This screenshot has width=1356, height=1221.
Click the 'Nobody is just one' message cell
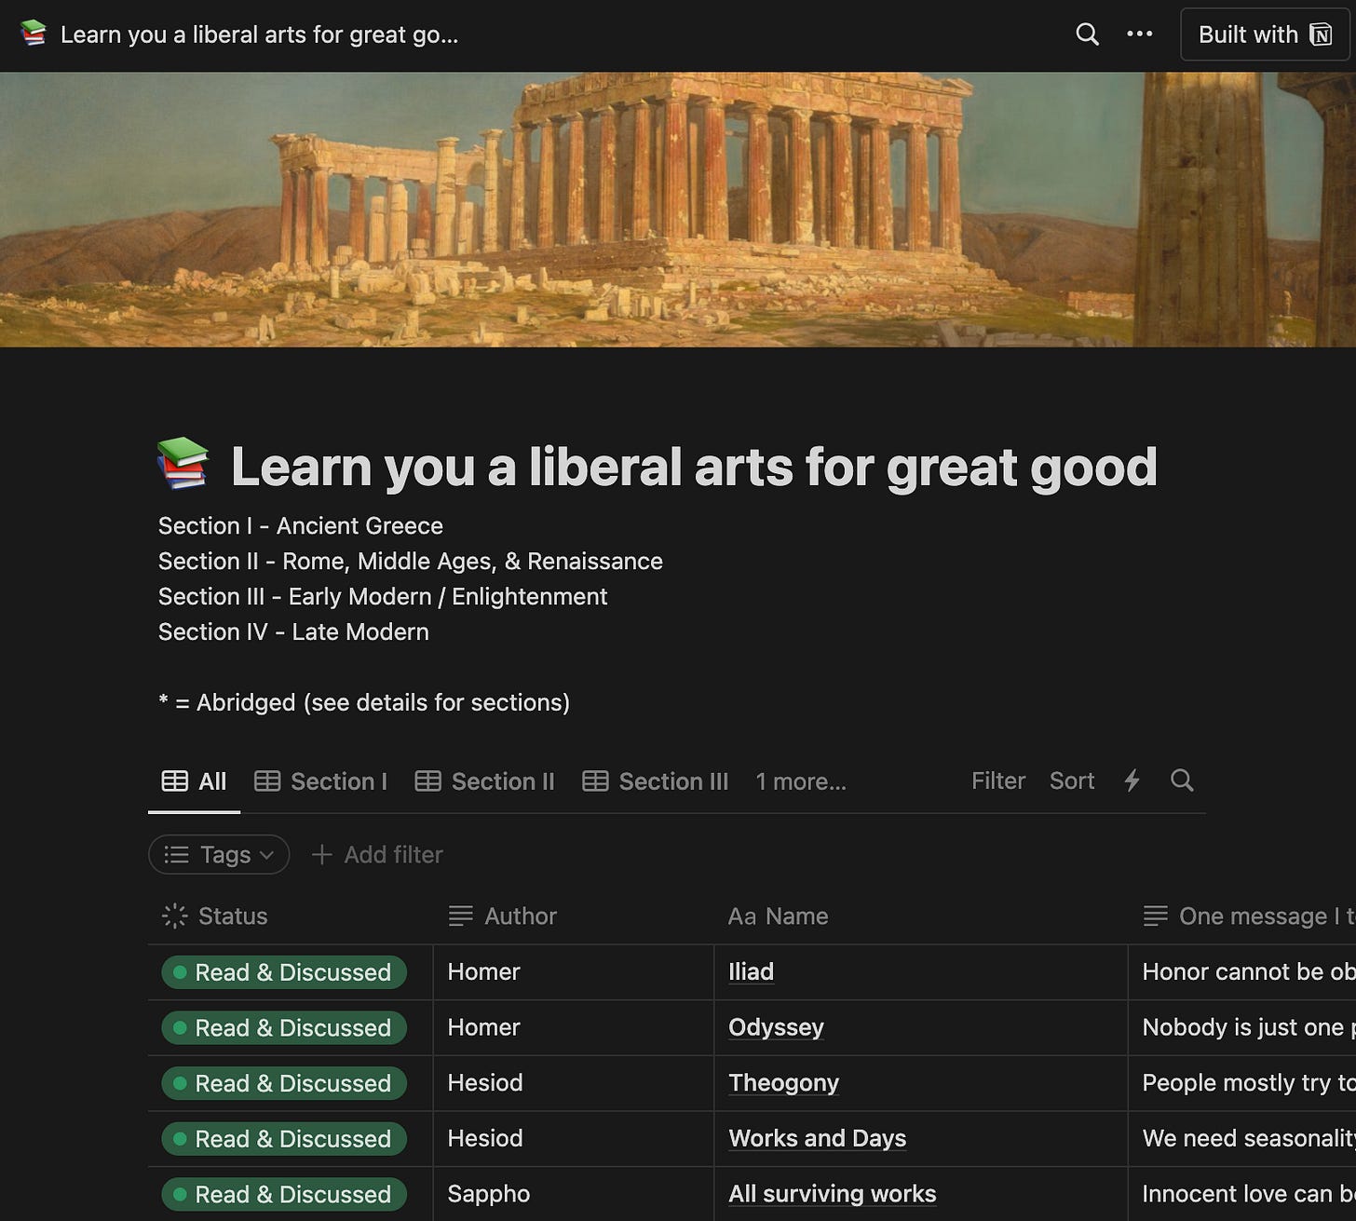pos(1242,1027)
